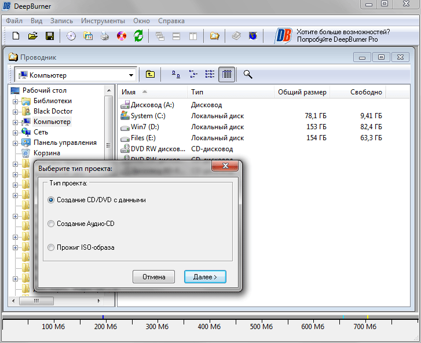Screen dimensions: 421x343
Task: Sort by the Свободно column header
Action: 358,92
